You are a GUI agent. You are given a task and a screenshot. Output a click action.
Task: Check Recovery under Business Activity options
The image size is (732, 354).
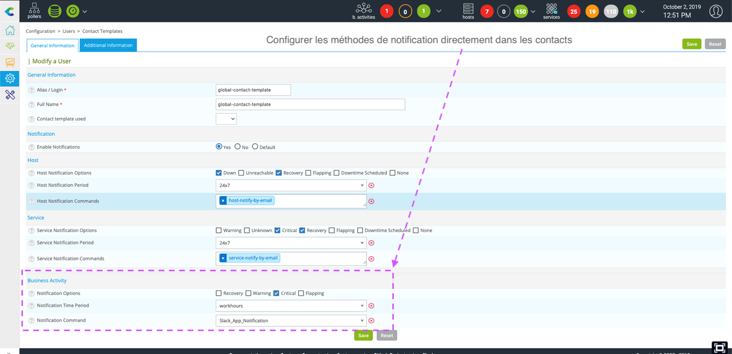pyautogui.click(x=219, y=294)
